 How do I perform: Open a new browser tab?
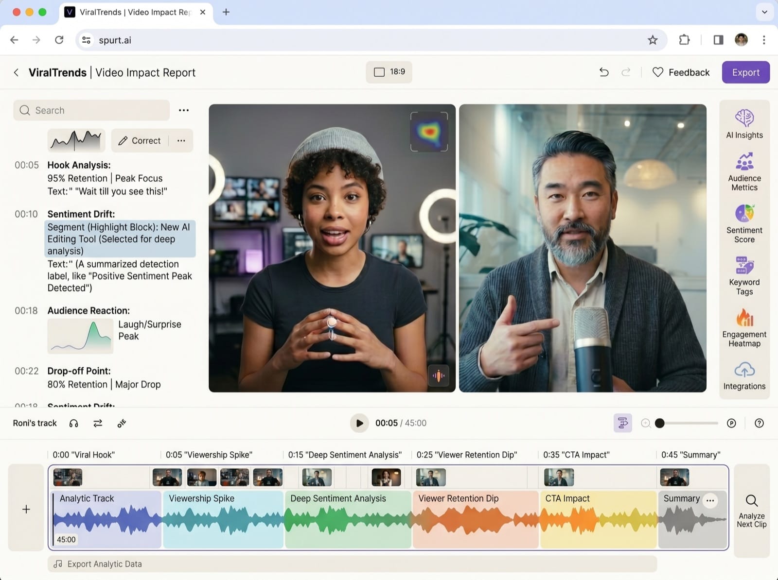(x=226, y=12)
